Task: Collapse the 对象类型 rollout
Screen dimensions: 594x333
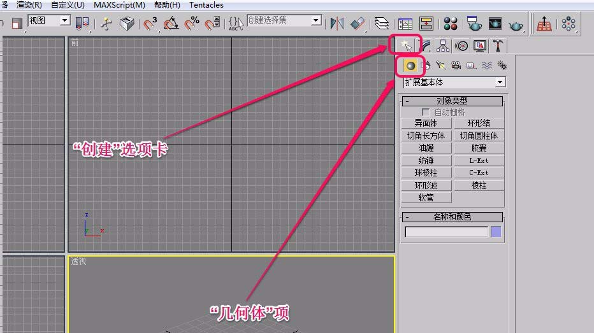Action: coord(453,101)
